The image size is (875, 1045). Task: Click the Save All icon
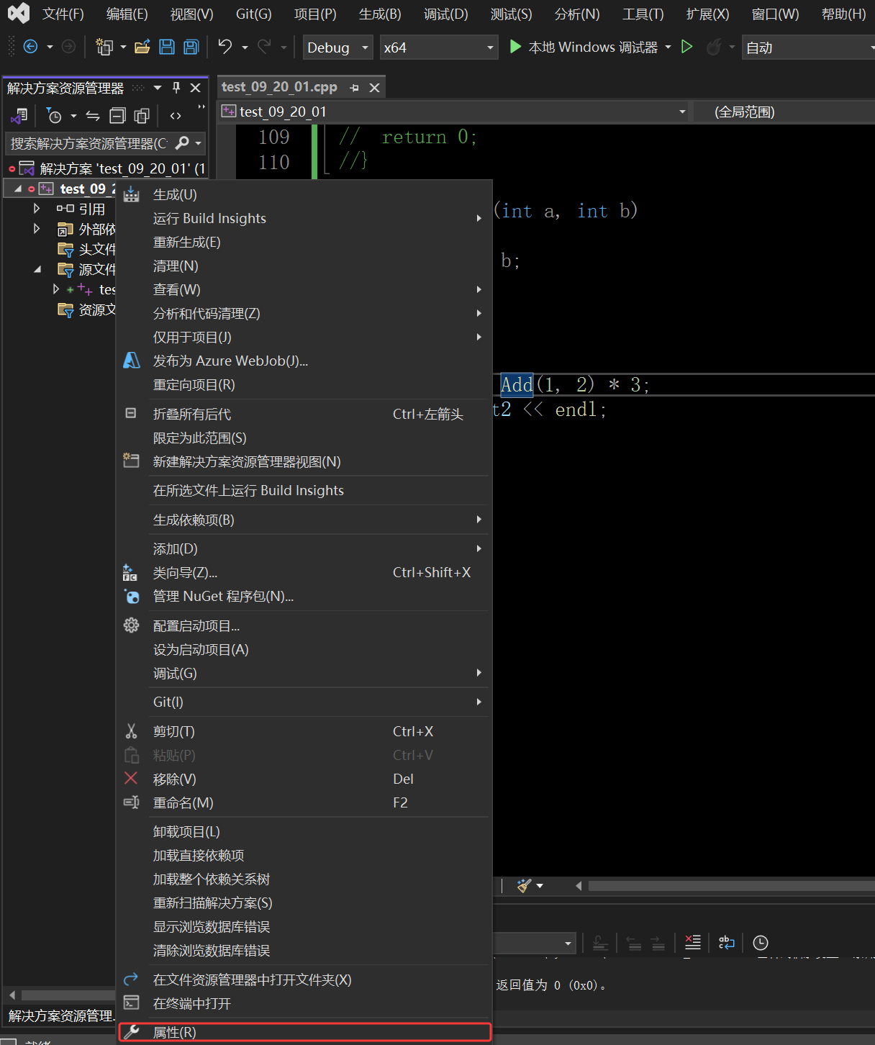(189, 47)
